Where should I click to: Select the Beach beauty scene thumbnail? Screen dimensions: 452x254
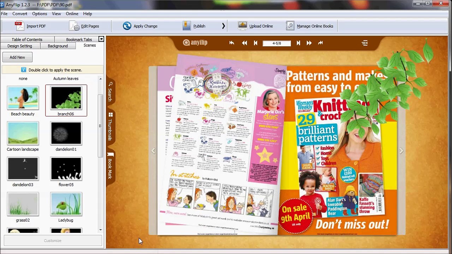[x=23, y=98]
